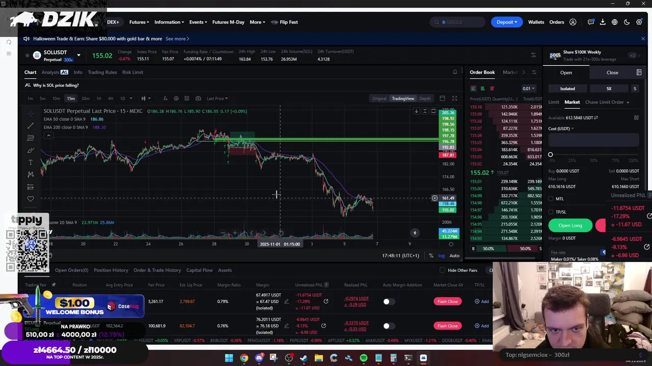Toggle the dark theme moon icon

click(x=627, y=22)
